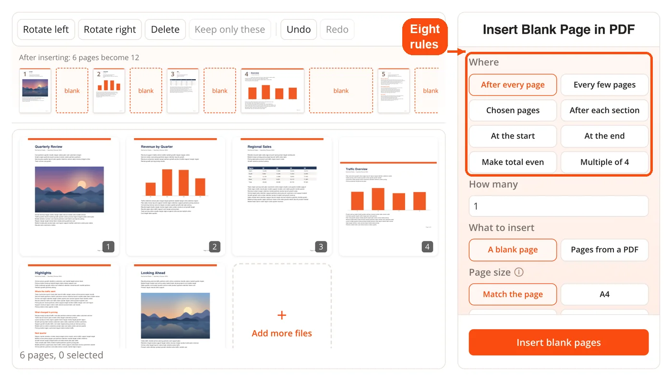Click the Add more files tile

pos(282,306)
